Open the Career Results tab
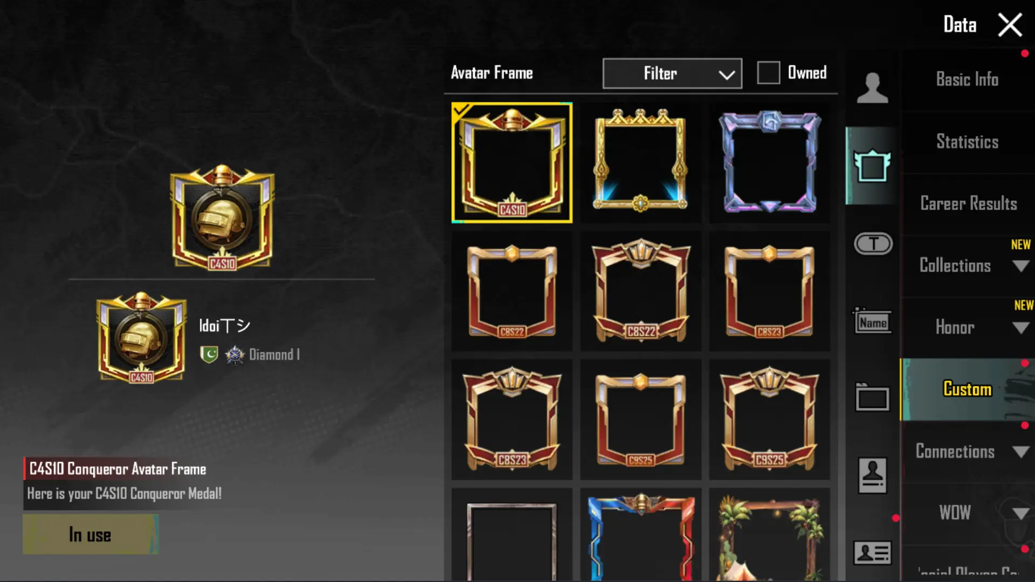 (968, 204)
